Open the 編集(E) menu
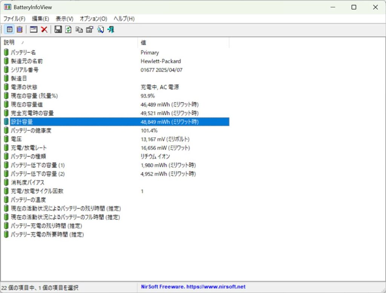Image resolution: width=386 pixels, height=293 pixels. [40, 18]
